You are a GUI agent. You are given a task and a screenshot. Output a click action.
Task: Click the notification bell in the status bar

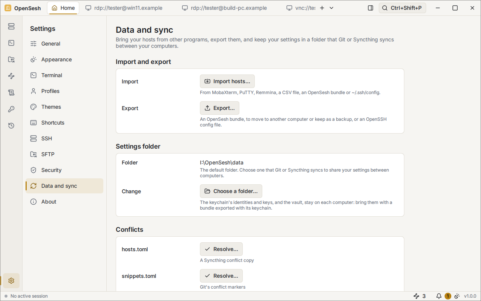click(x=439, y=296)
